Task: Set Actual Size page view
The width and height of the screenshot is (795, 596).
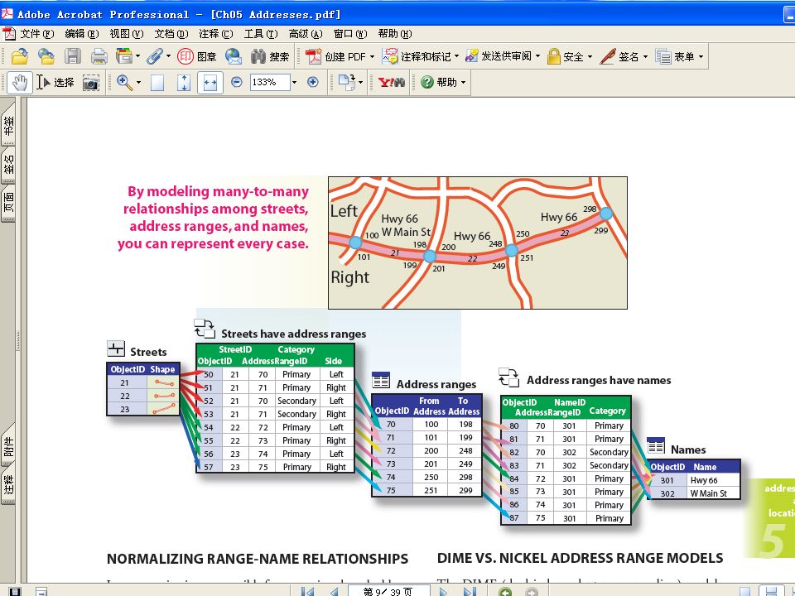Action: 157,83
